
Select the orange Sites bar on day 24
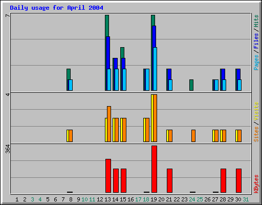coord(193,136)
